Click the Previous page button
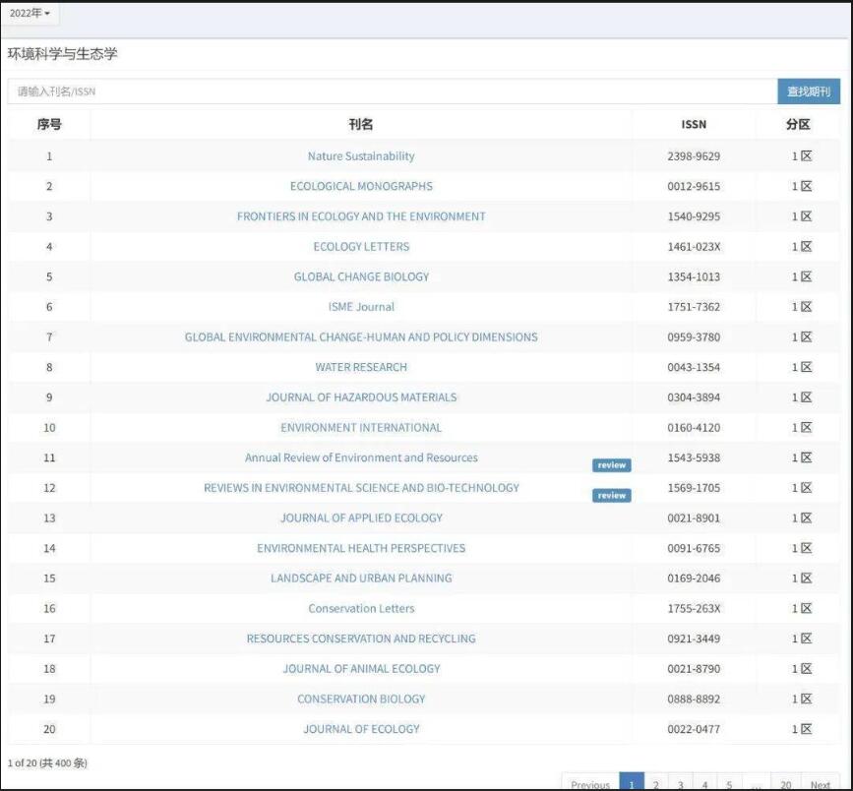Screen dimensions: 853x791 (590, 784)
